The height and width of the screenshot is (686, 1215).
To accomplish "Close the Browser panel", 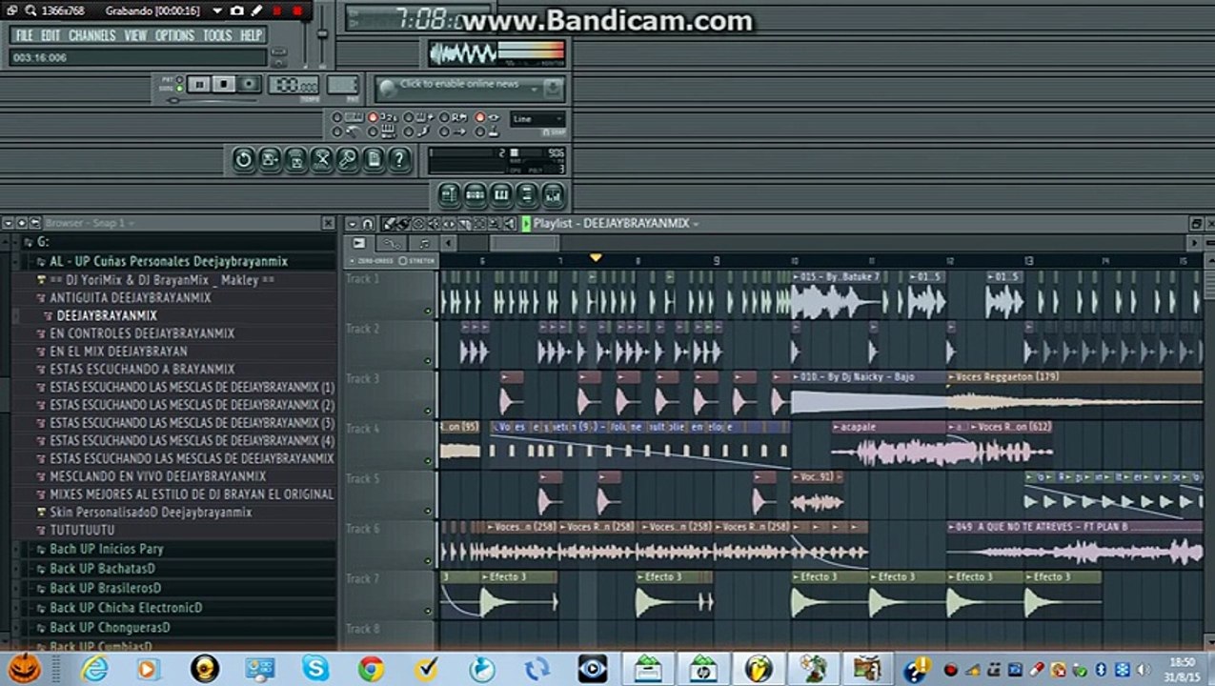I will (x=329, y=223).
